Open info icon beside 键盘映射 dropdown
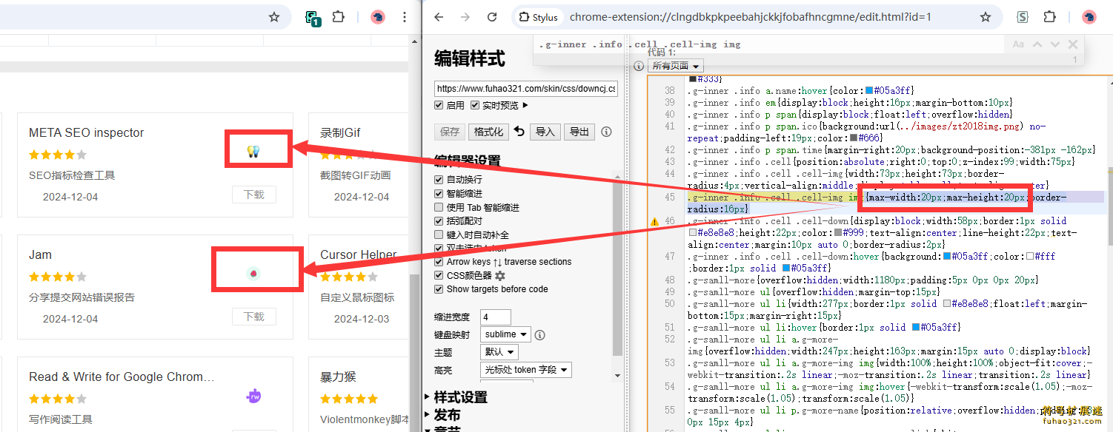Screen dimensions: 1113x432 pyautogui.click(x=539, y=334)
